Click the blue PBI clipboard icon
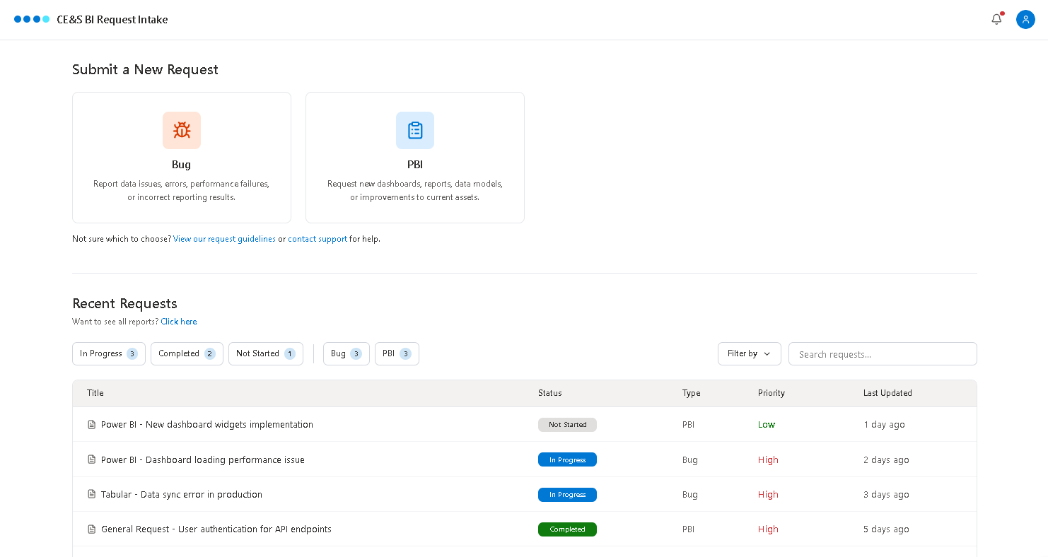The height and width of the screenshot is (557, 1048). point(415,130)
